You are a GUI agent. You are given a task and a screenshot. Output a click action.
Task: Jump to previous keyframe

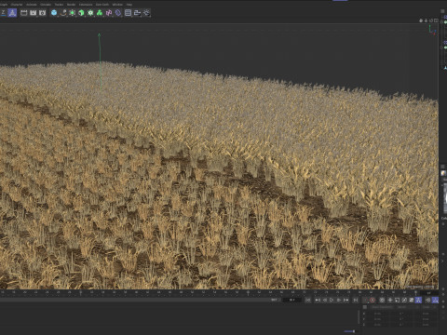[x=318, y=300]
